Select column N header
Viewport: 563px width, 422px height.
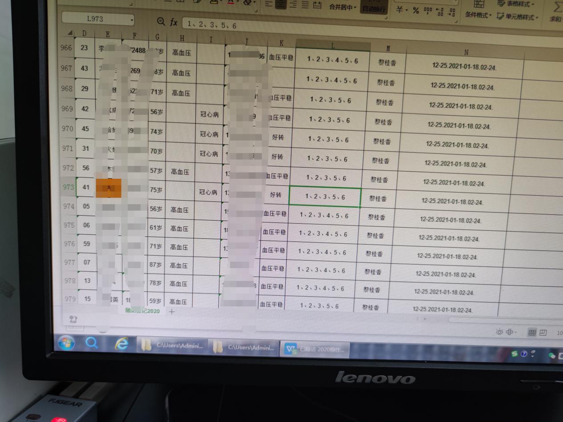point(466,52)
